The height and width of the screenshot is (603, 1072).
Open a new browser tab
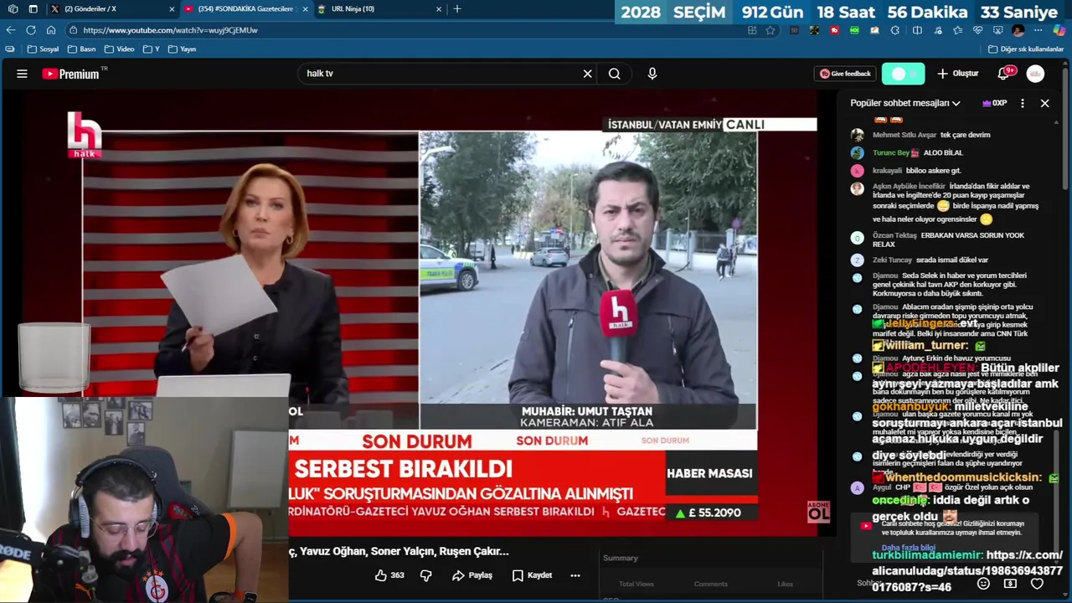(x=456, y=8)
